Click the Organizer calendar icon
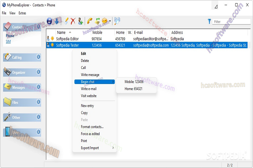Screen dimensions: 253x168 coord(7,72)
